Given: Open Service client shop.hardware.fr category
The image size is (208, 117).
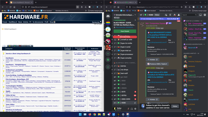Looking at the screenshot, I should pos(18,54).
